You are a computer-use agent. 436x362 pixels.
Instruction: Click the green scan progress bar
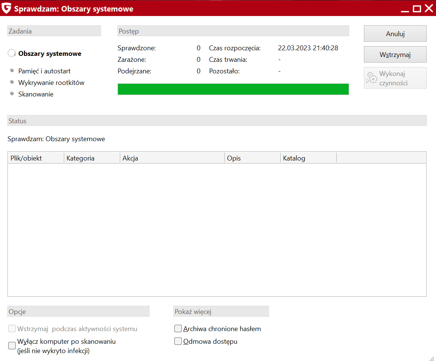[233, 89]
